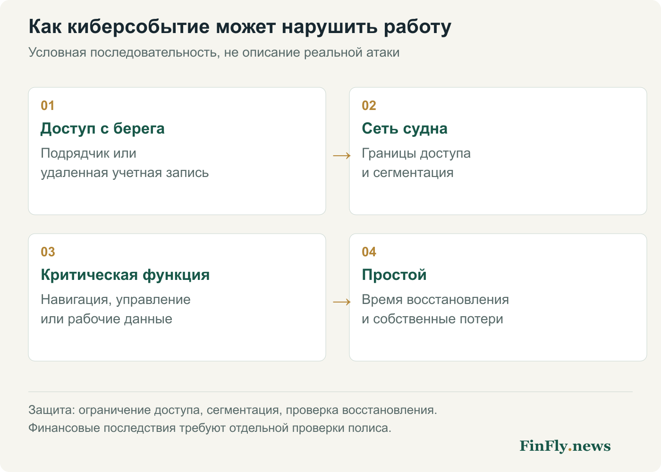This screenshot has width=661, height=472.
Task: Click step number 02
Action: pyautogui.click(x=369, y=106)
